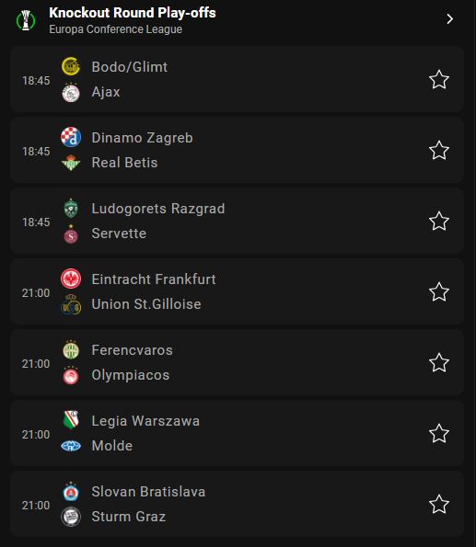Select Union St.Gilloise team name
Image resolution: width=476 pixels, height=547 pixels.
click(146, 304)
